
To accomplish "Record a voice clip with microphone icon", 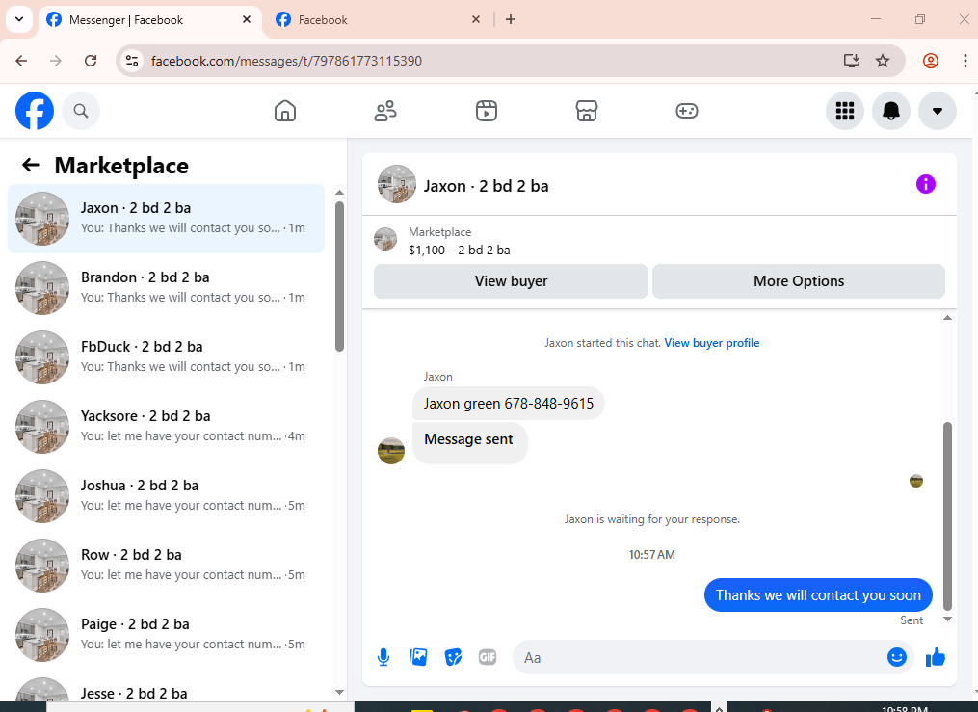I will (383, 657).
